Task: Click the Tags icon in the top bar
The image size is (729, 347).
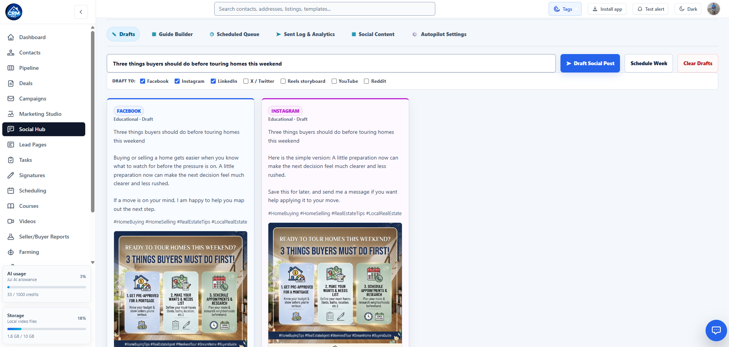Action: [x=557, y=9]
